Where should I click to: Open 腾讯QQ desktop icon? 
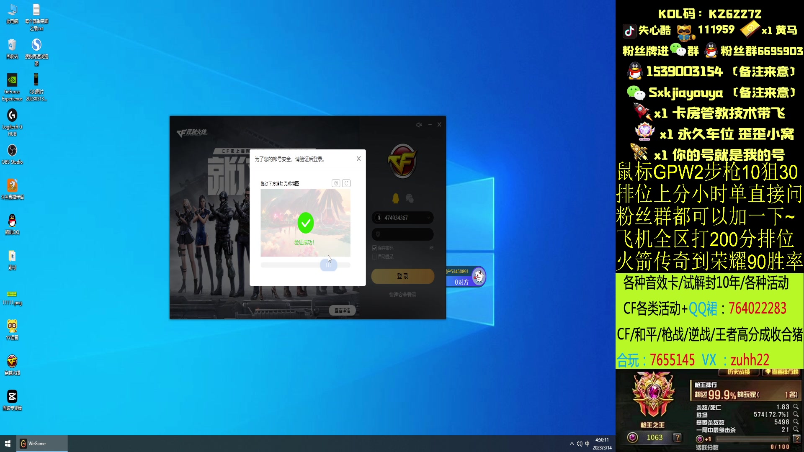12,225
